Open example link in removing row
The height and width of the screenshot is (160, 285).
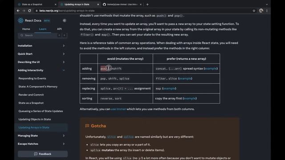pos(185,79)
